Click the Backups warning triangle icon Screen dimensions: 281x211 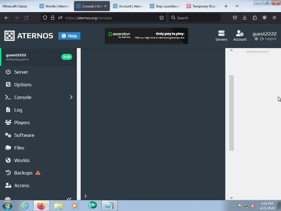[38, 173]
